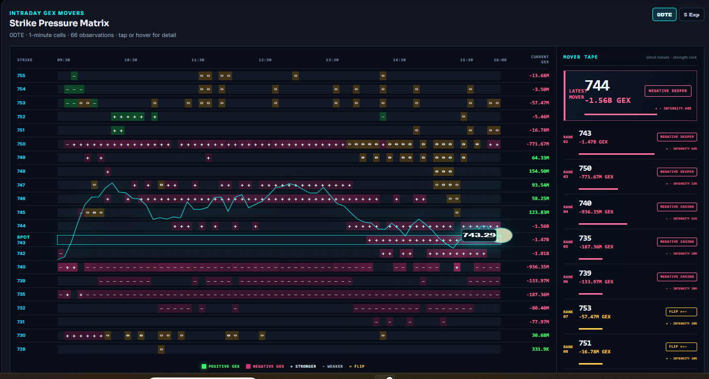Click the -1.01B current GEX value
The width and height of the screenshot is (709, 379).
pyautogui.click(x=541, y=254)
